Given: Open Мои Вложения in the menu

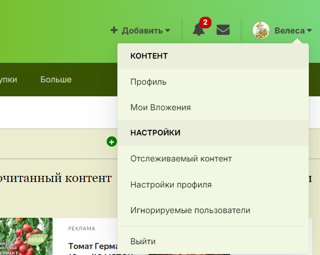Looking at the screenshot, I should (160, 107).
